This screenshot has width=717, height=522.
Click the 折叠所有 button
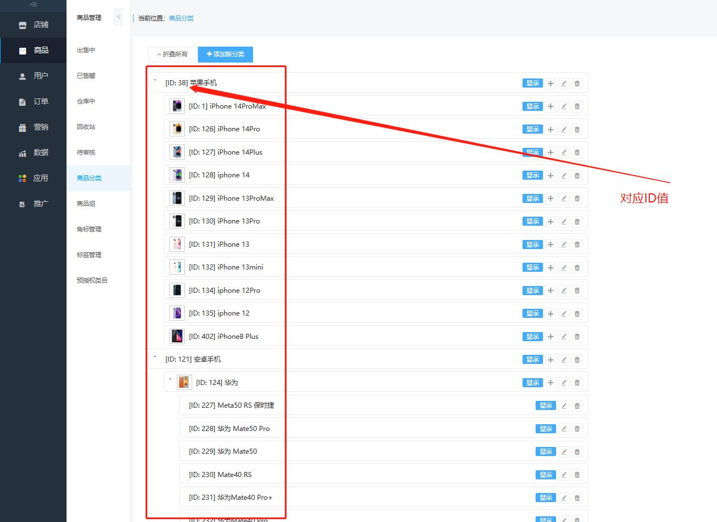[x=172, y=55]
